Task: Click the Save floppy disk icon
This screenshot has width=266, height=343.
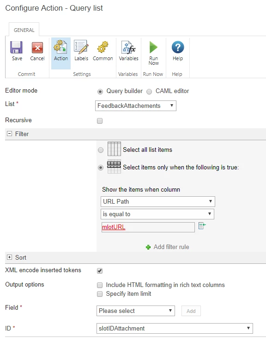Action: click(16, 48)
